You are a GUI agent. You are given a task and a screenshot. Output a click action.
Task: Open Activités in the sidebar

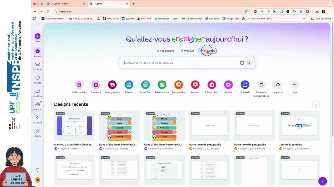tap(38, 66)
